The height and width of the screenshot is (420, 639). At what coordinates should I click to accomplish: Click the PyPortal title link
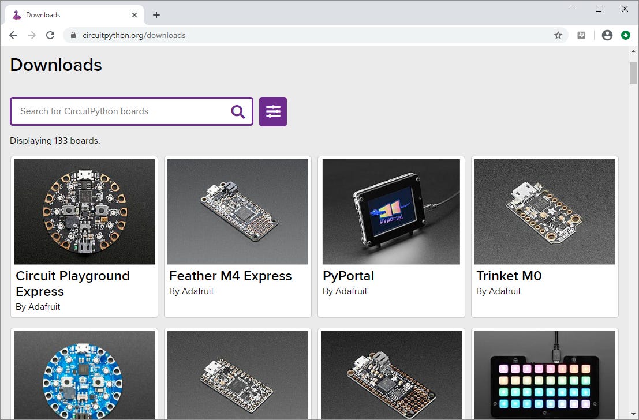point(349,276)
